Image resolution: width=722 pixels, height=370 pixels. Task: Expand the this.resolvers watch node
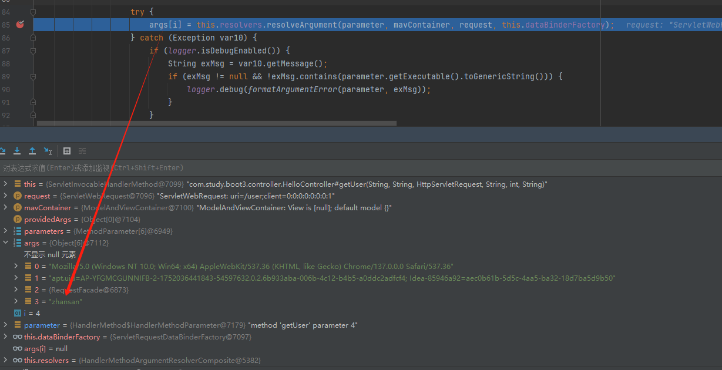tap(6, 360)
